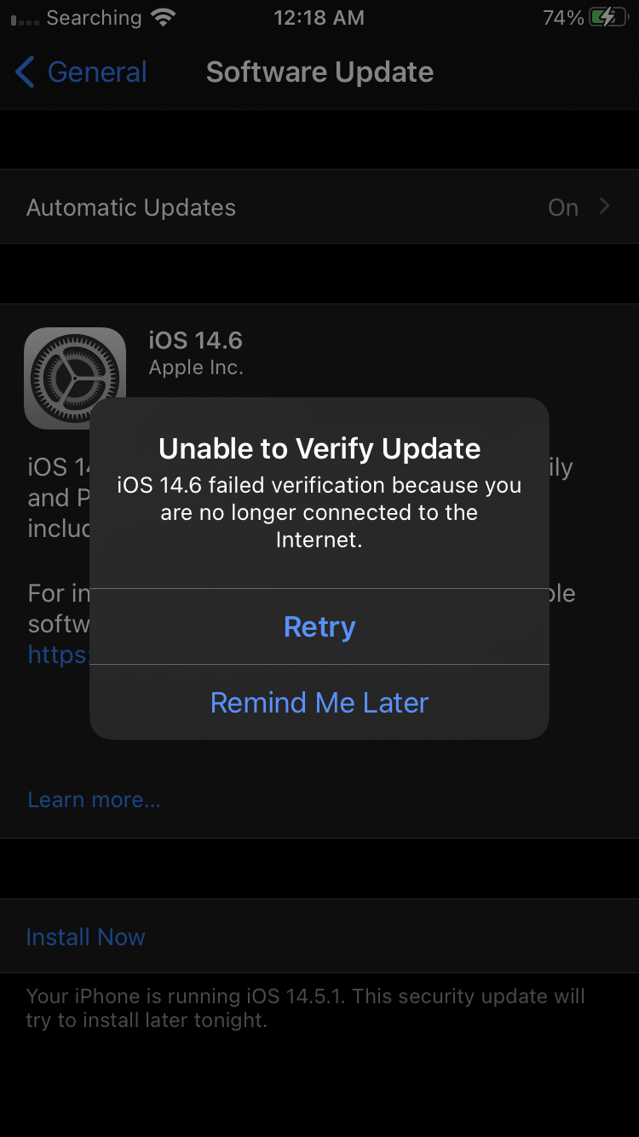Tap the charging battery icon

[609, 18]
